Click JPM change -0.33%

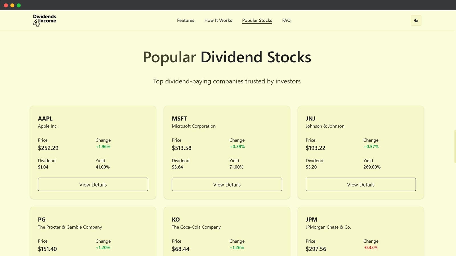pyautogui.click(x=370, y=248)
